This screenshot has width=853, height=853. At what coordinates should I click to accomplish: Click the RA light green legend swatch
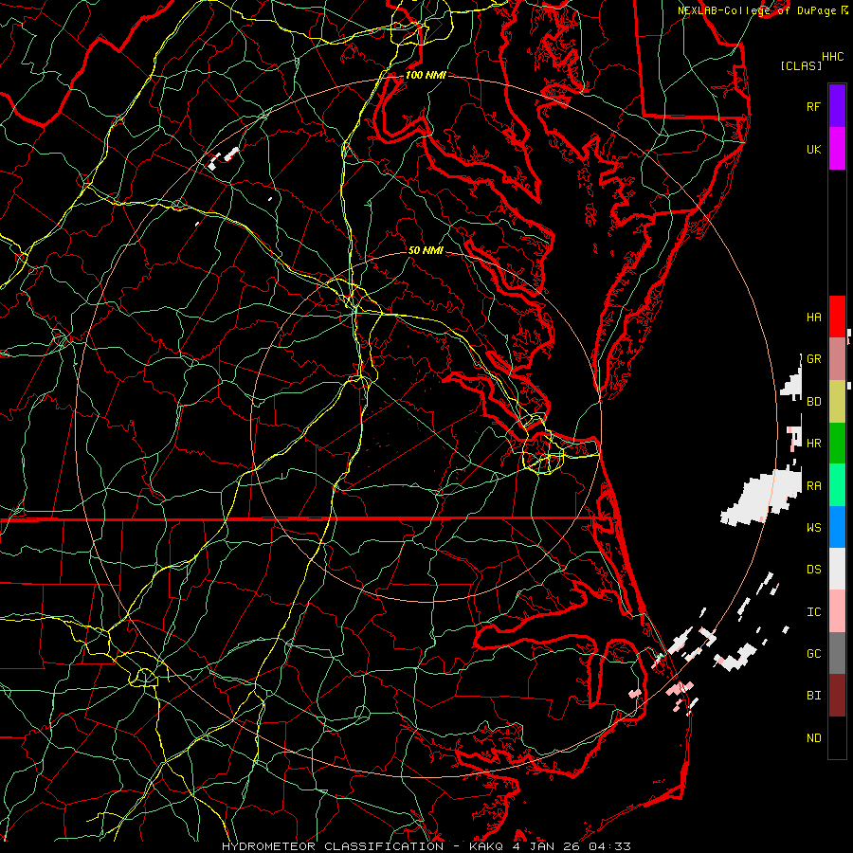pyautogui.click(x=837, y=484)
